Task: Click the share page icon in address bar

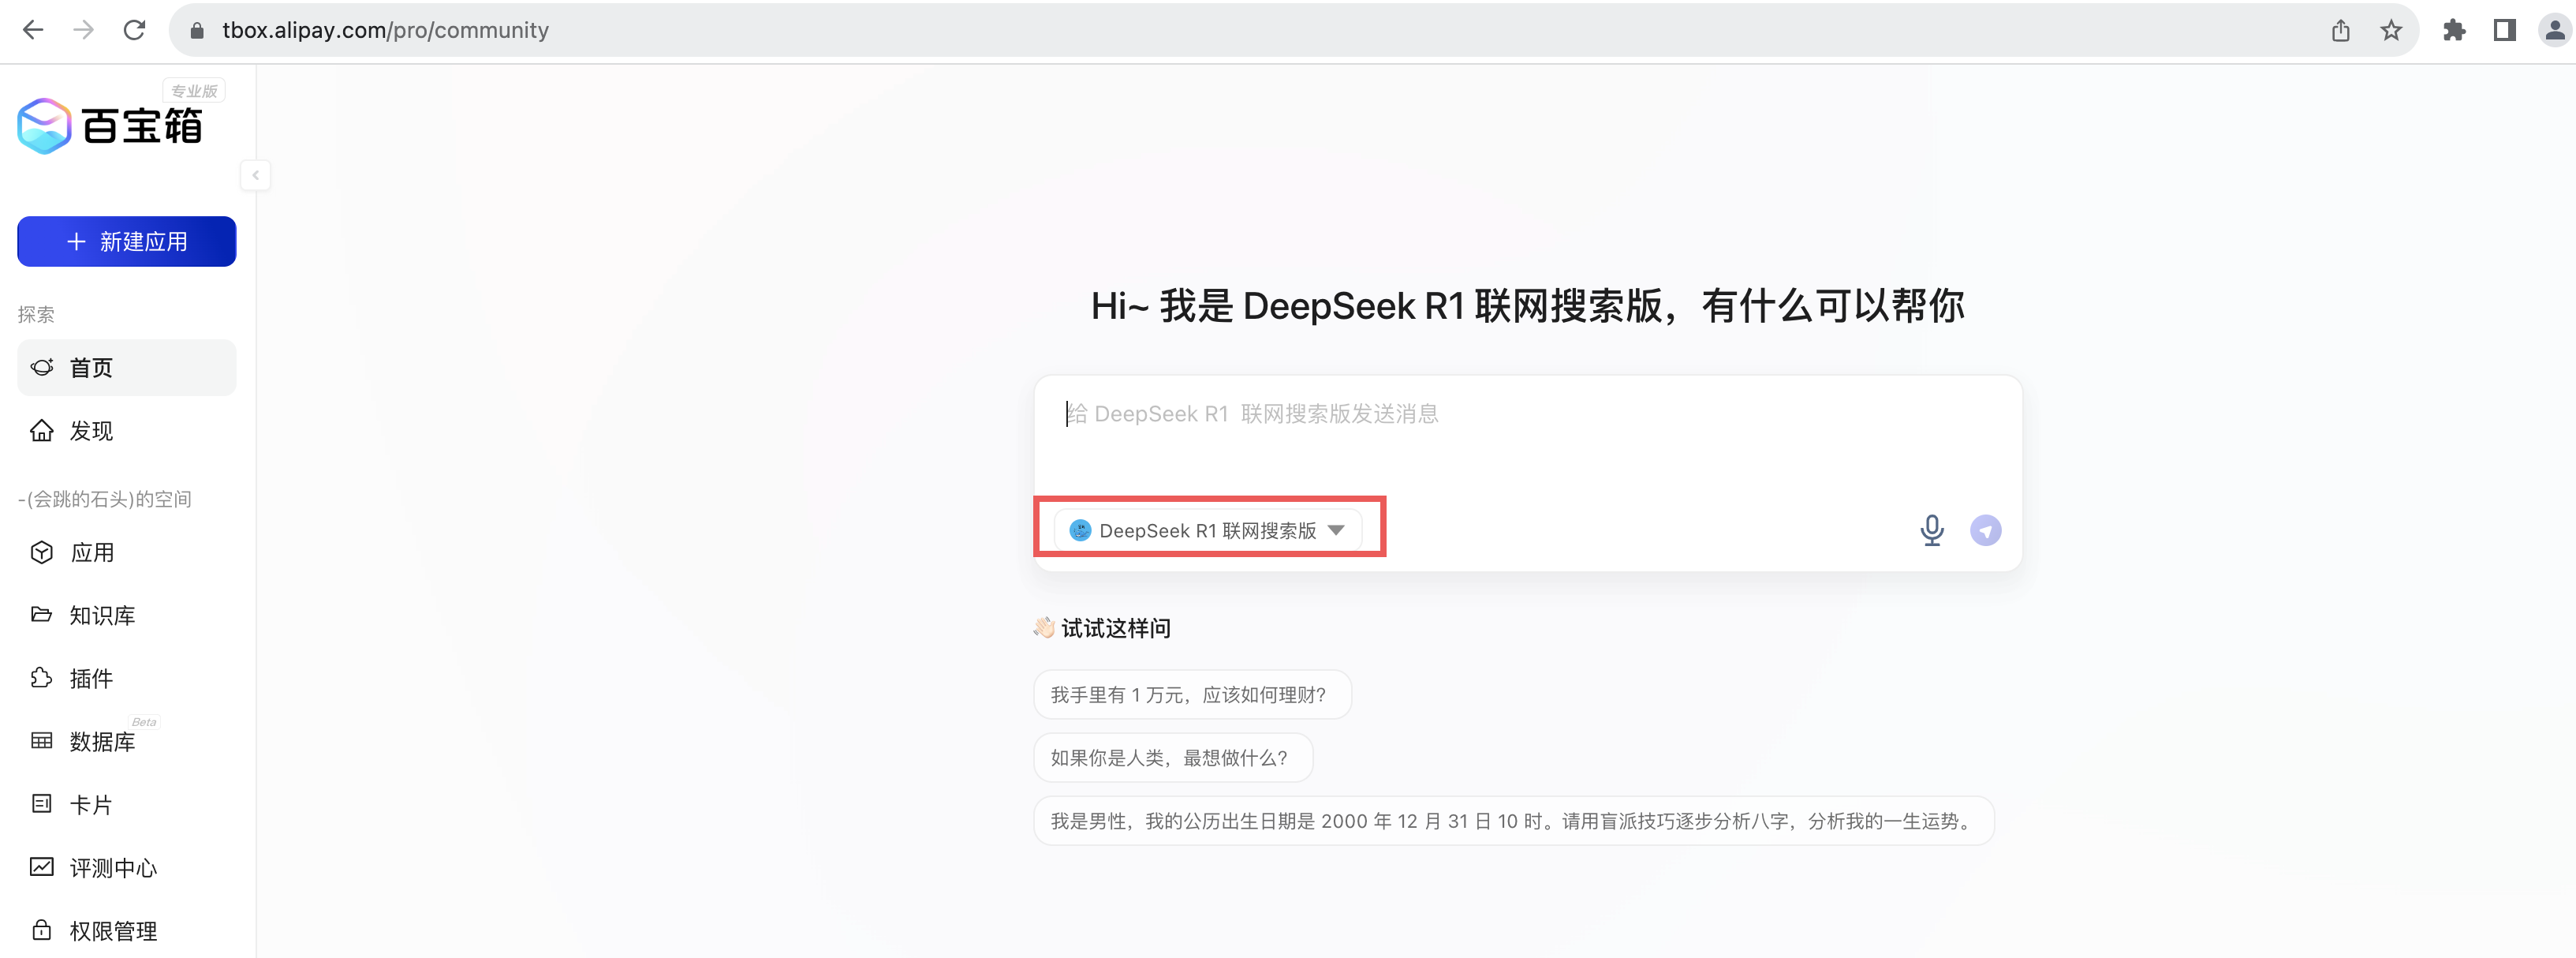Action: (x=2340, y=30)
